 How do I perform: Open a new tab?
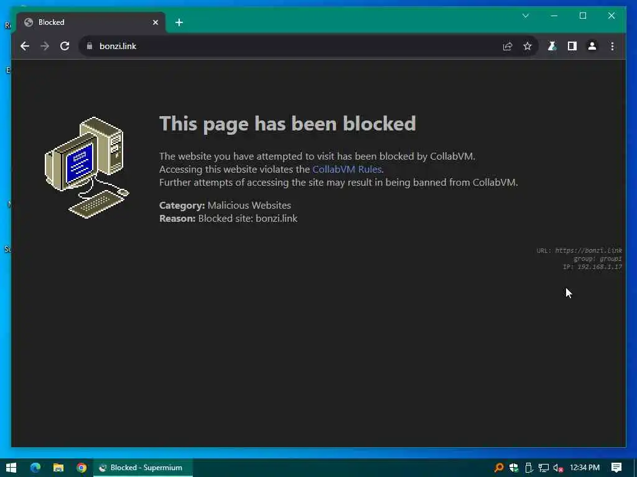179,23
